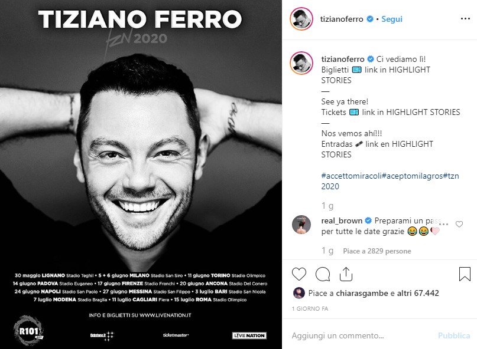
Task: Open tizianoferro profile picture in header
Action: 301,19
